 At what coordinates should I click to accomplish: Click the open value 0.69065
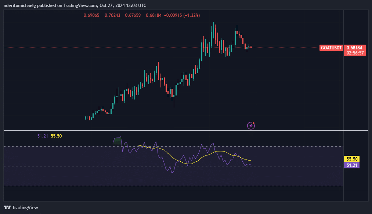(x=91, y=15)
